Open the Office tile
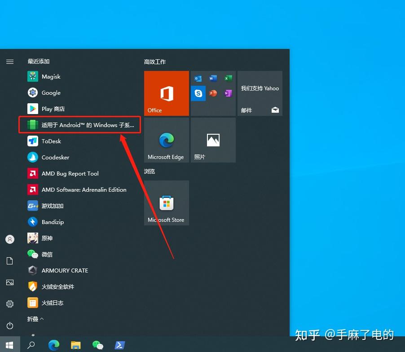The height and width of the screenshot is (352, 405). tap(167, 93)
